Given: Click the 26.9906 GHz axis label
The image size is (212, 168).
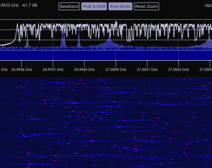Looking at the screenshot, I should (22, 69).
